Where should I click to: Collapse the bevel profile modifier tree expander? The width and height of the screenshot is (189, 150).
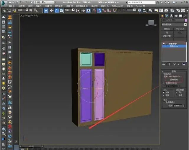coord(167,44)
